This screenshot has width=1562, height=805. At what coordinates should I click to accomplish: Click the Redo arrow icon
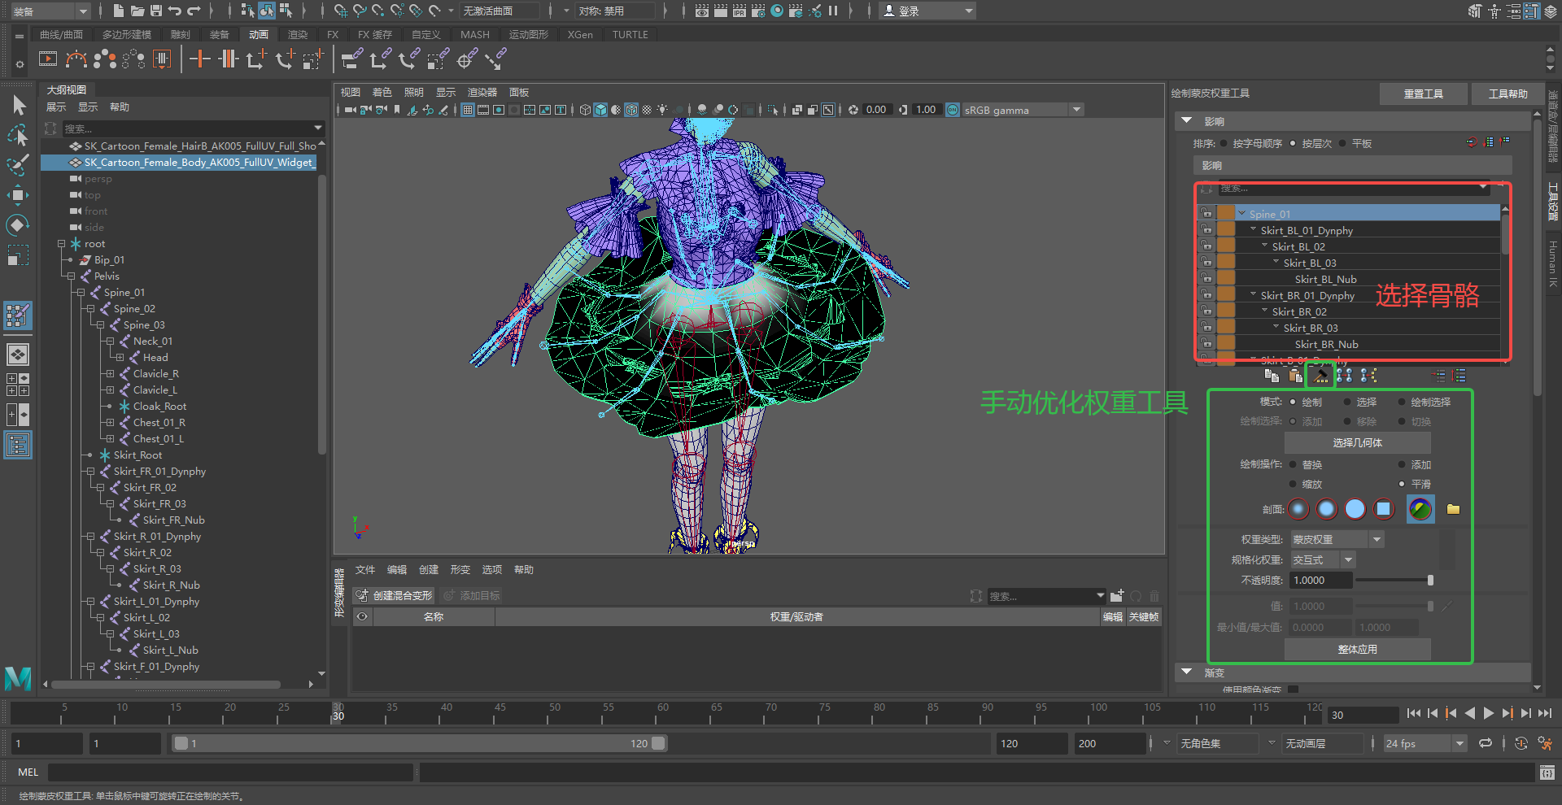pyautogui.click(x=194, y=11)
